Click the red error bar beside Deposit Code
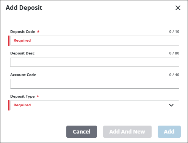The image size is (188, 143). [9, 40]
